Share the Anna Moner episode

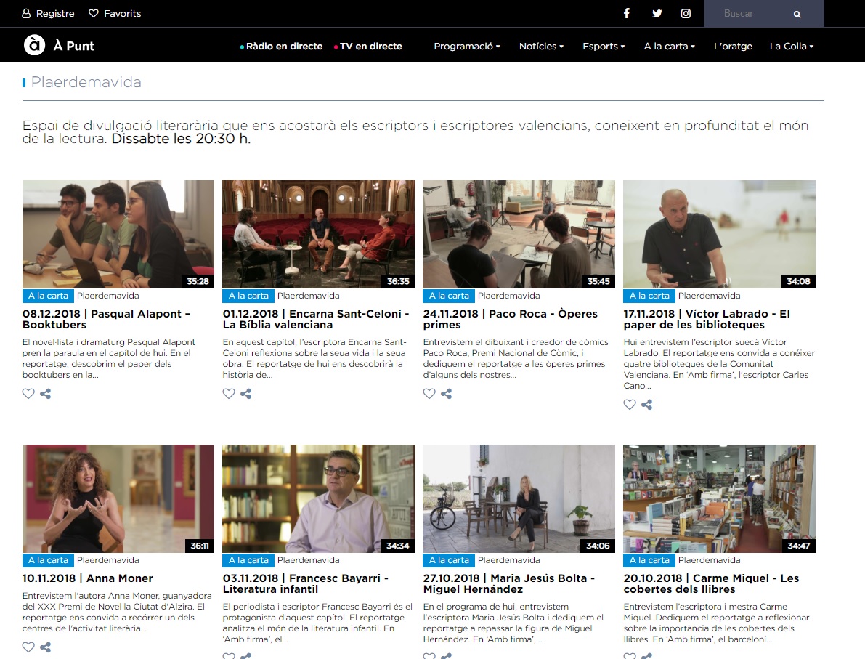pyautogui.click(x=46, y=647)
